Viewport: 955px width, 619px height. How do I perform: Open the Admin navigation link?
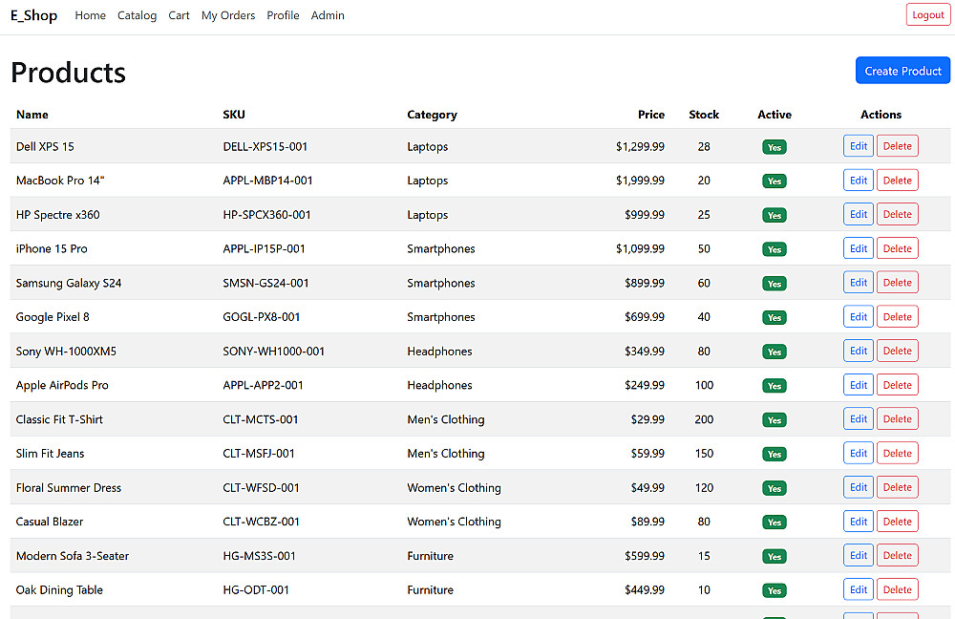click(x=328, y=15)
